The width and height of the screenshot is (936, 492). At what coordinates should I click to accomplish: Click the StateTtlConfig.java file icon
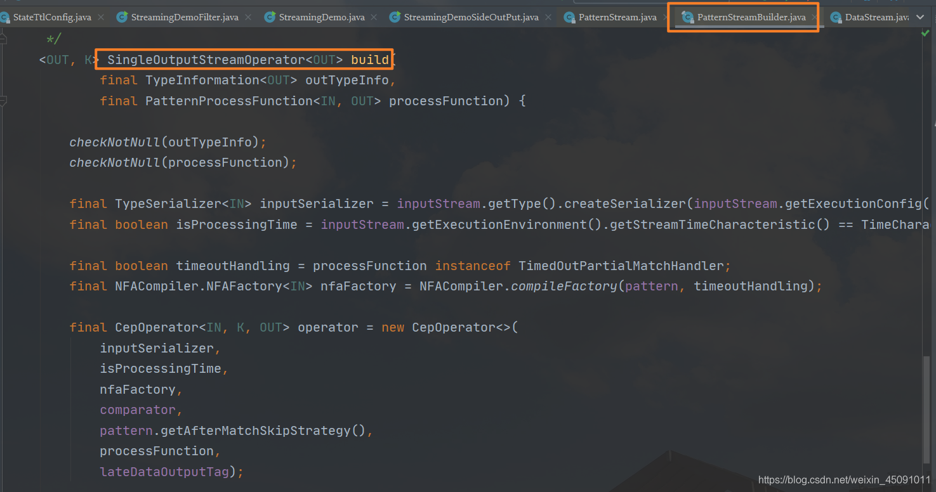pyautogui.click(x=4, y=17)
